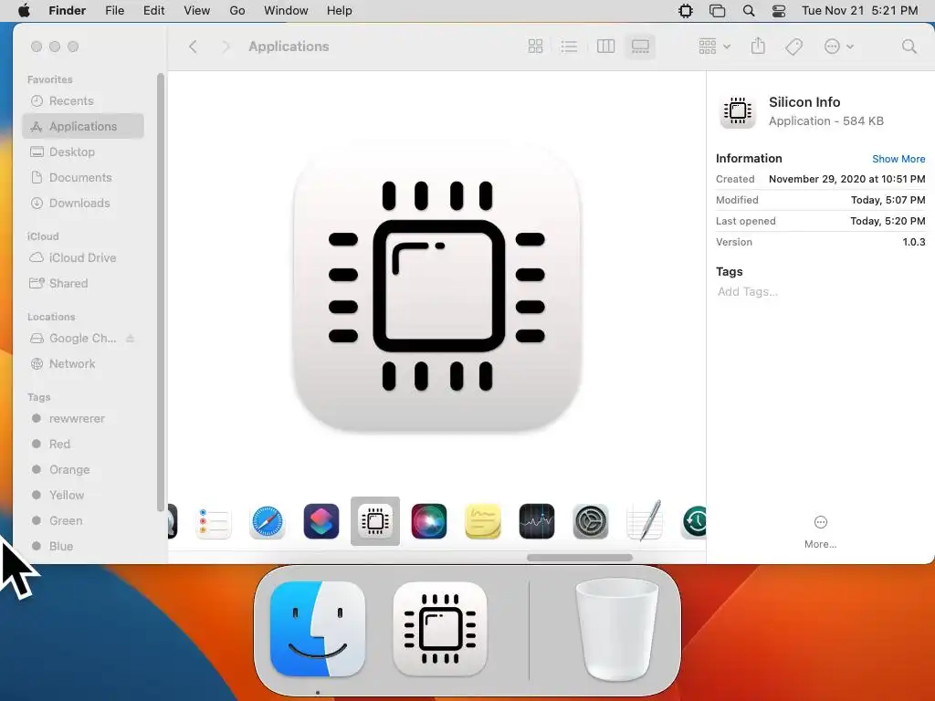Viewport: 935px width, 701px height.
Task: Open the Go menu
Action: click(x=237, y=11)
